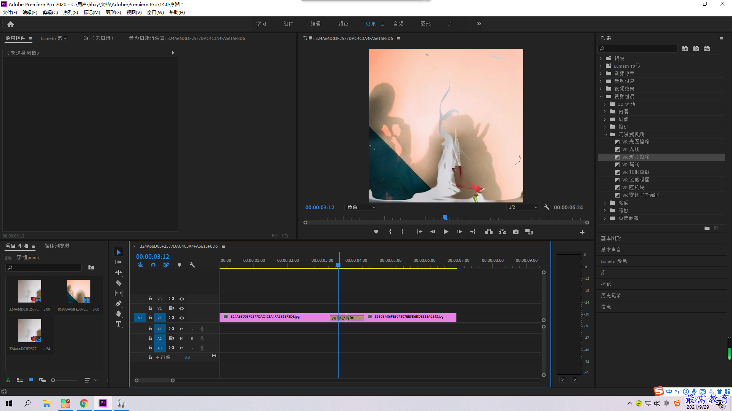Click Add Marker in program monitor
Viewport: 732px width, 411px height.
(x=376, y=231)
